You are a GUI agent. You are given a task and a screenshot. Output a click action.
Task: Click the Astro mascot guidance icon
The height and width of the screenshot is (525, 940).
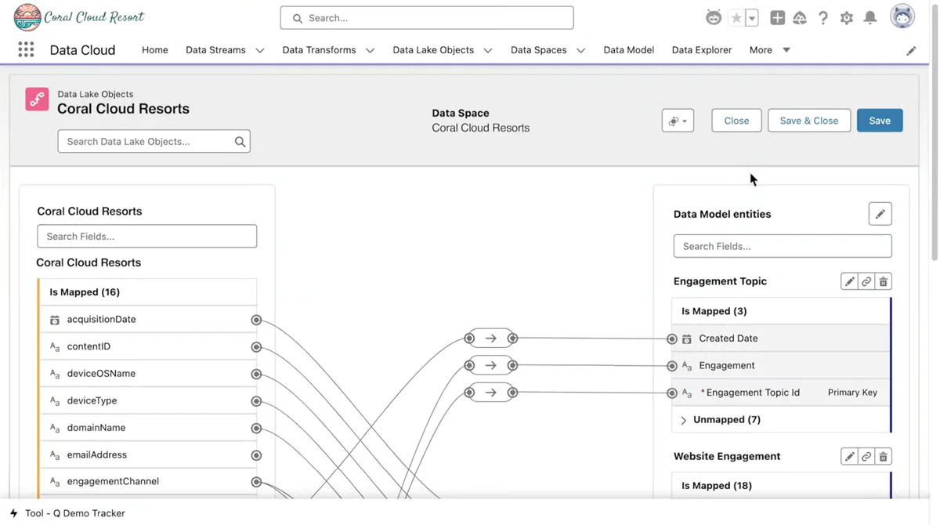[713, 17]
